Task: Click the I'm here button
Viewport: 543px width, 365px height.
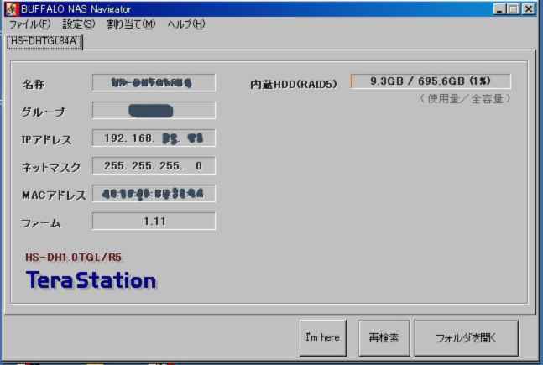Action: (323, 337)
